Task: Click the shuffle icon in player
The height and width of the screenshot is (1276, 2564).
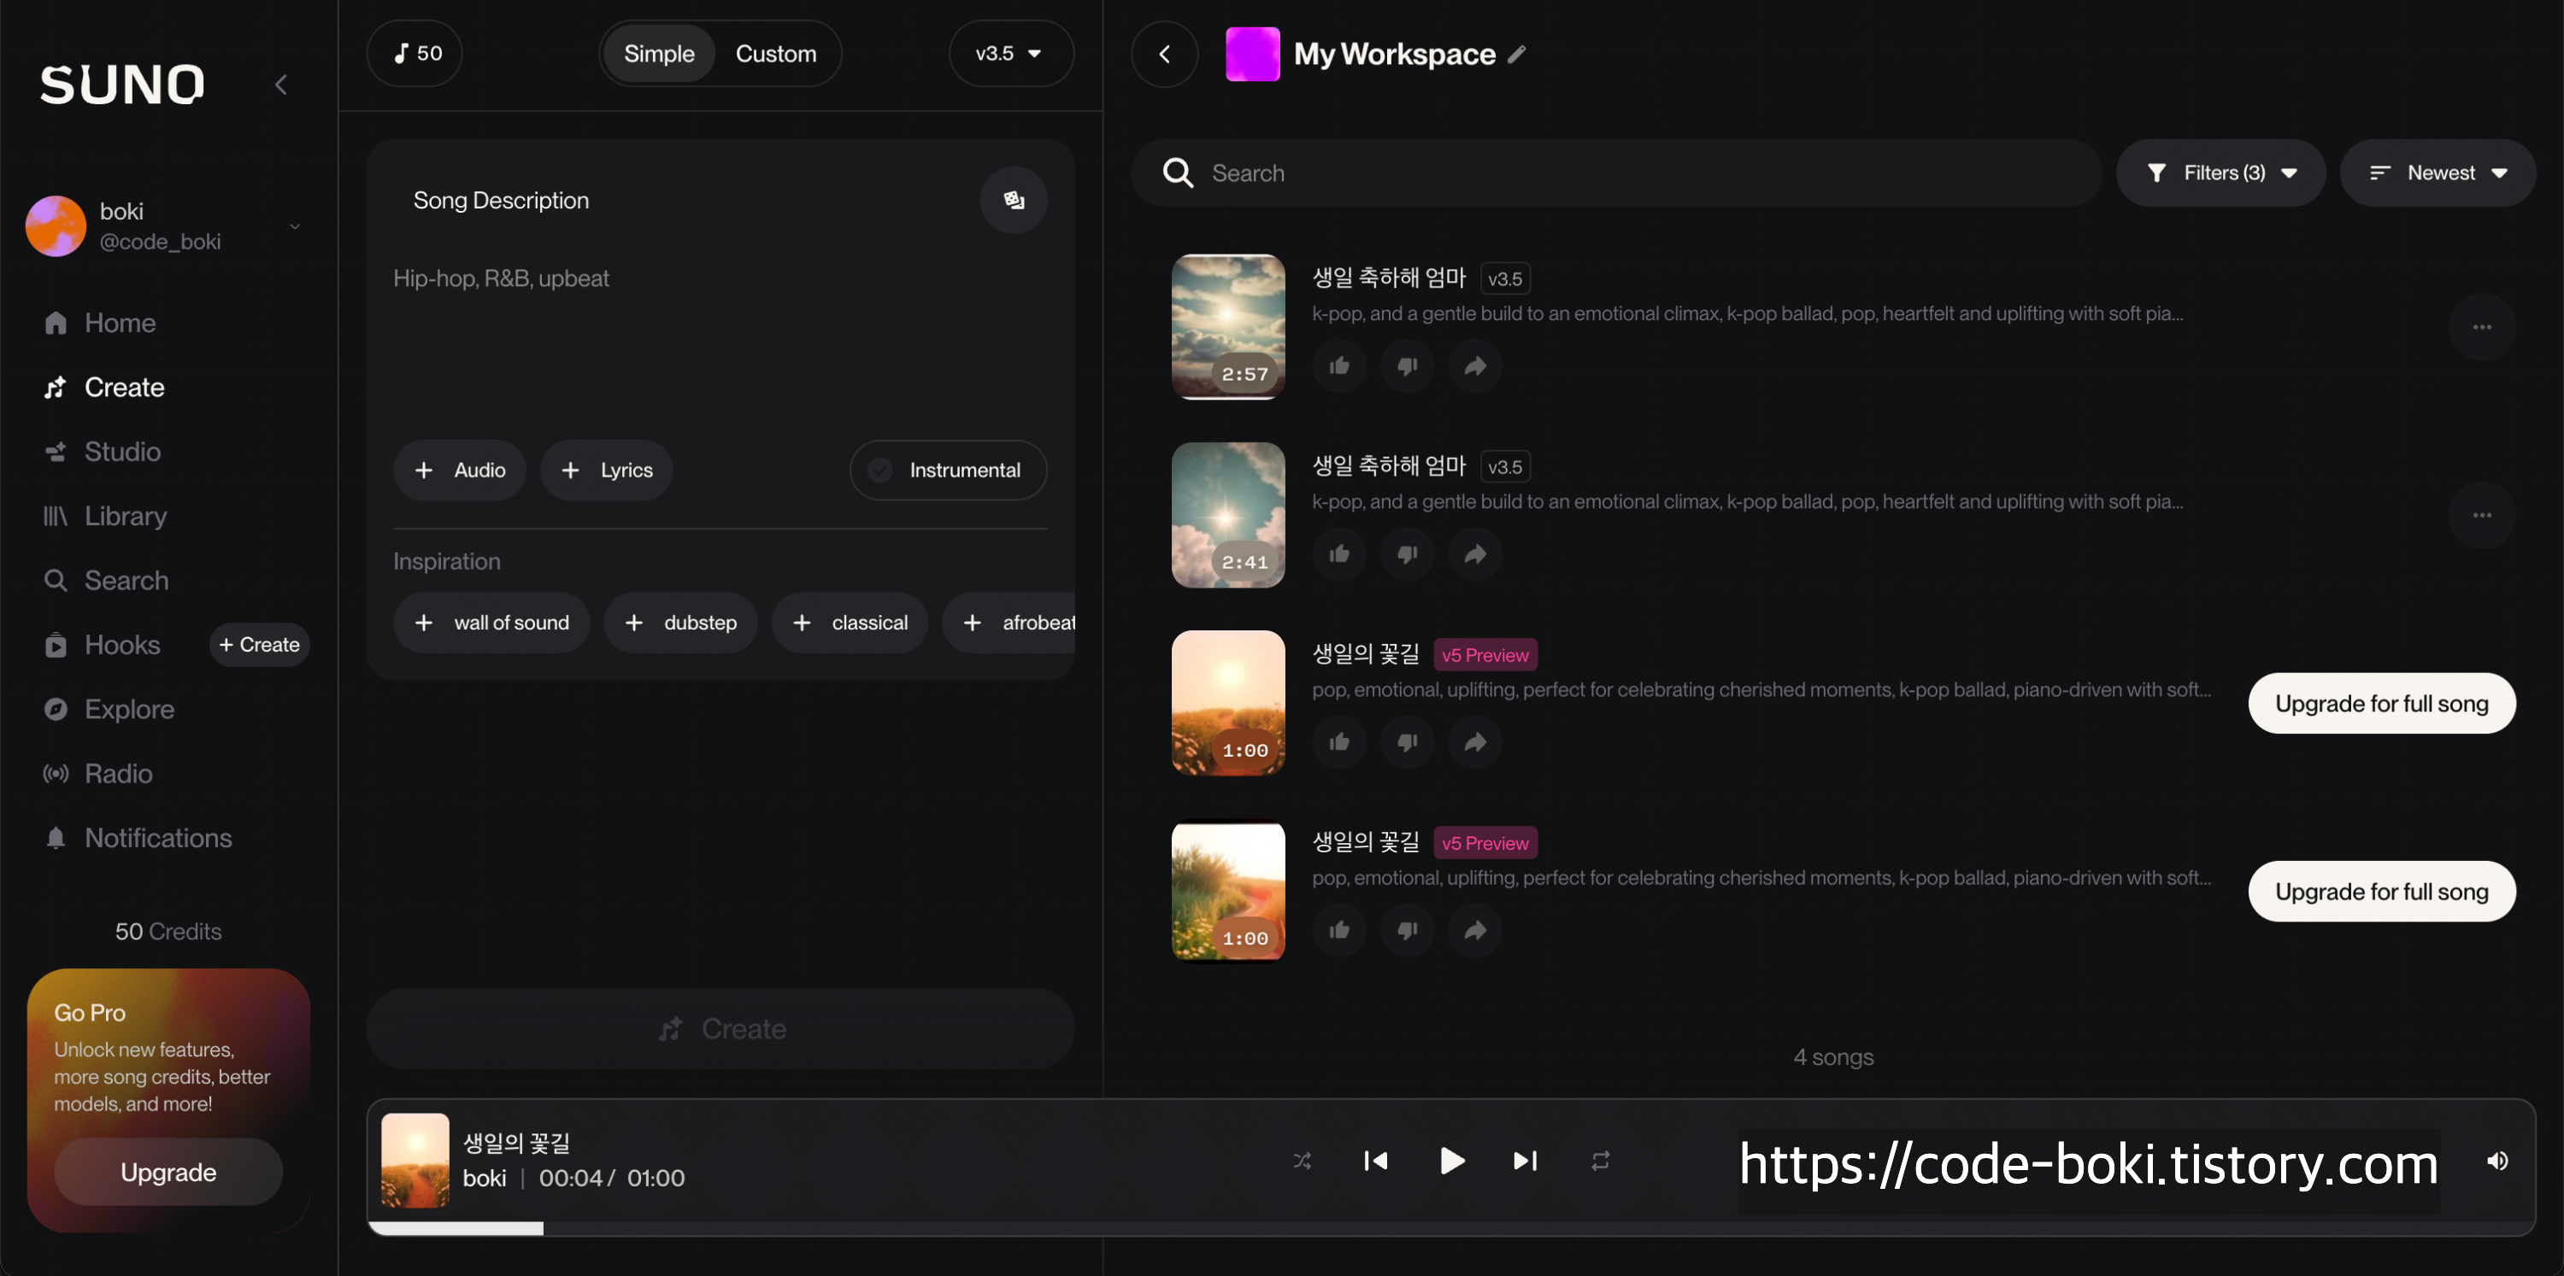Action: [x=1302, y=1161]
